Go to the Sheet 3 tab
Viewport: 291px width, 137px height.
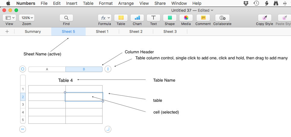170,32
